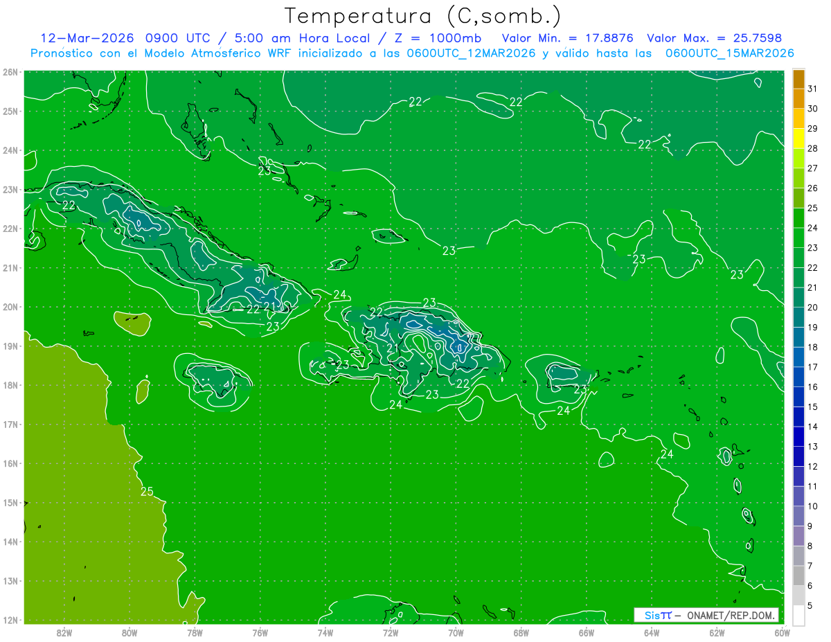Image resolution: width=831 pixels, height=642 pixels.
Task: Select the "66W" longitude axis label
Action: [587, 632]
